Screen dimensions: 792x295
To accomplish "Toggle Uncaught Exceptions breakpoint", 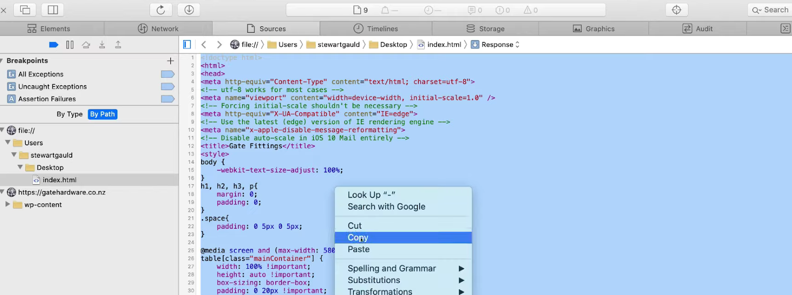I will (168, 87).
